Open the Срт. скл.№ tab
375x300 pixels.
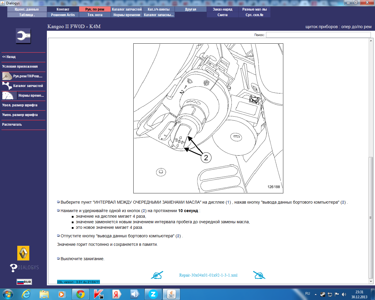255,15
